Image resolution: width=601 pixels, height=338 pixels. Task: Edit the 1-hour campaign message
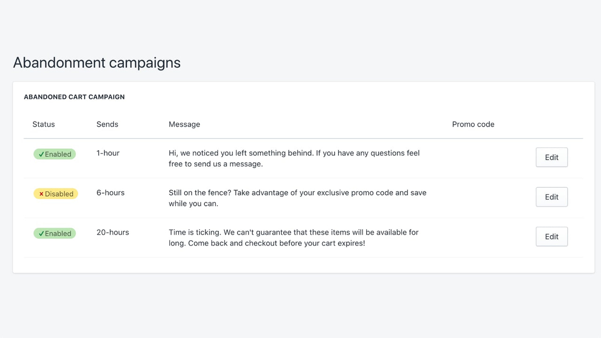[551, 157]
